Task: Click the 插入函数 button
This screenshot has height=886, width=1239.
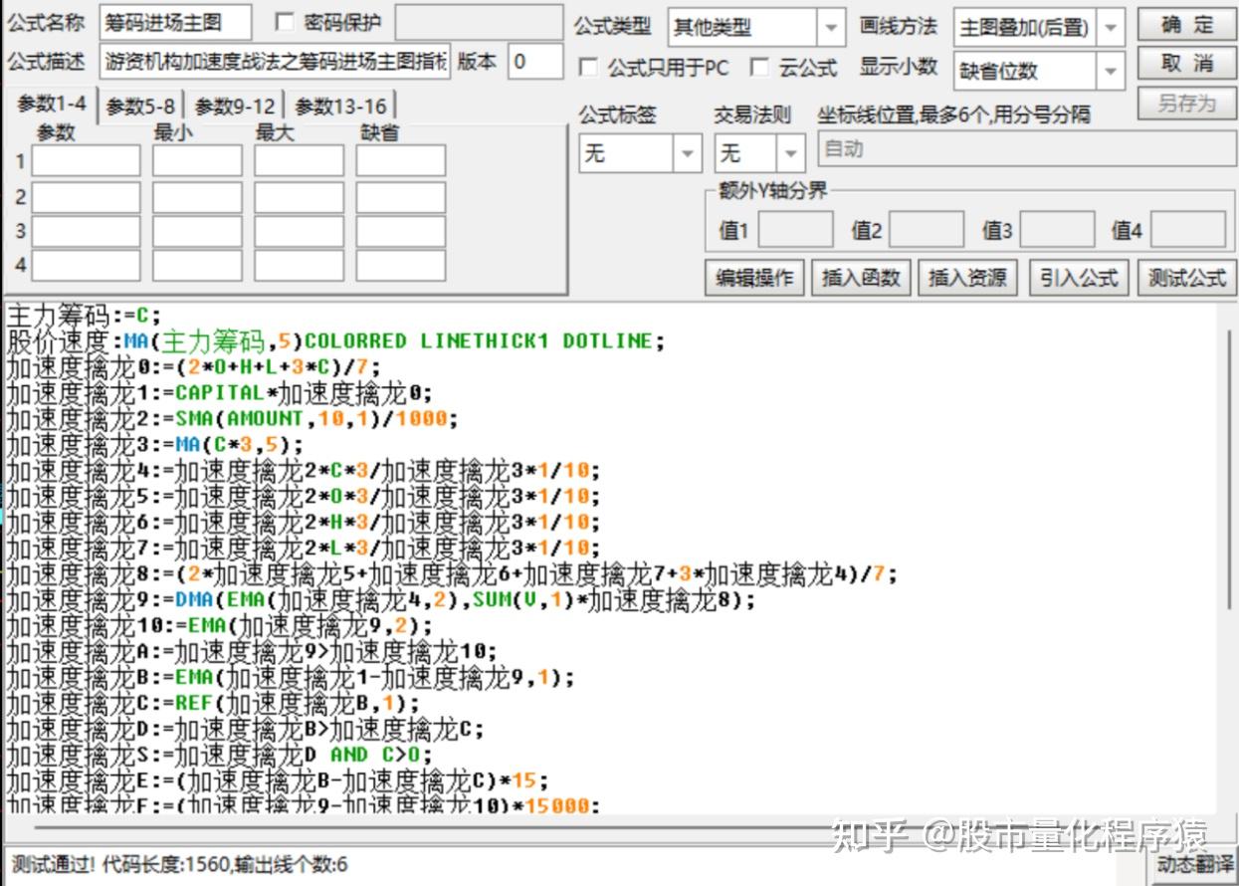Action: [861, 278]
